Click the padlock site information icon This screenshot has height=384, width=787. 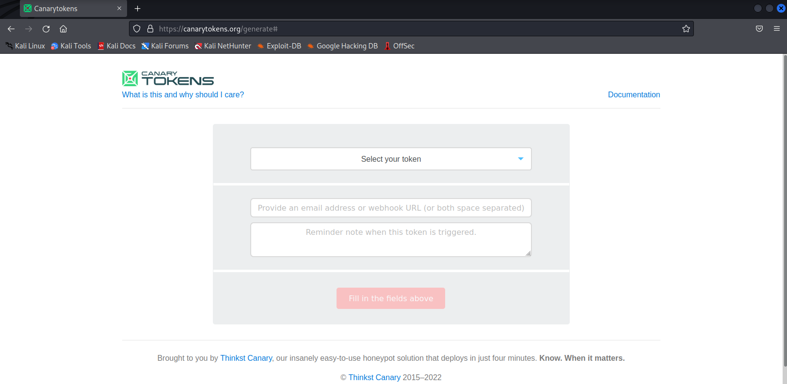point(150,29)
